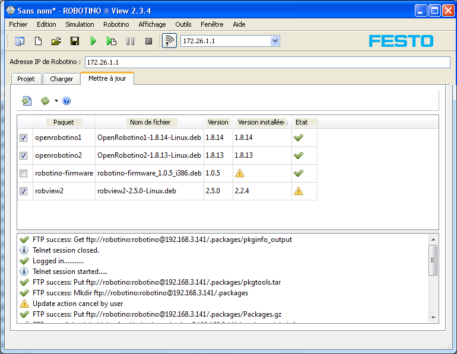
Task: Open the Outils menu
Action: click(x=183, y=24)
